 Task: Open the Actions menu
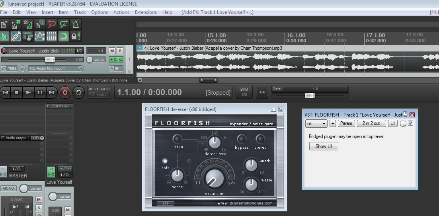[x=121, y=12]
